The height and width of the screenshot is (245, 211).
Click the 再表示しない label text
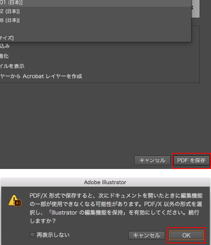(x=53, y=235)
